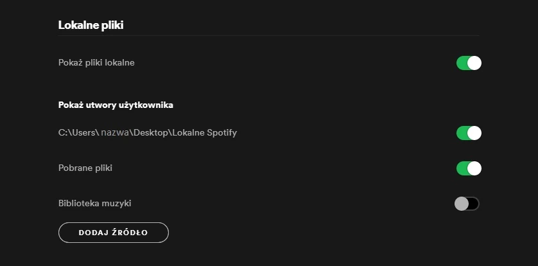Click the C:\Users Desktop folder path text

[x=147, y=133]
